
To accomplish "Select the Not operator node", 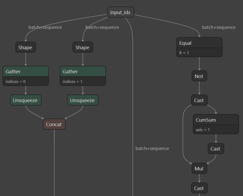I will (x=199, y=76).
